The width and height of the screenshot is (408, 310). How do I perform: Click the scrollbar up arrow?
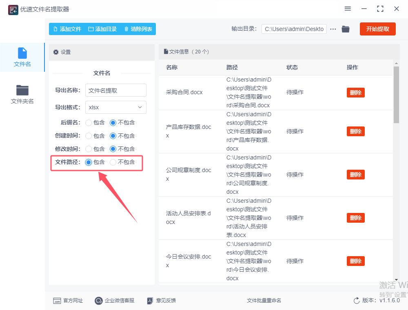396,63
